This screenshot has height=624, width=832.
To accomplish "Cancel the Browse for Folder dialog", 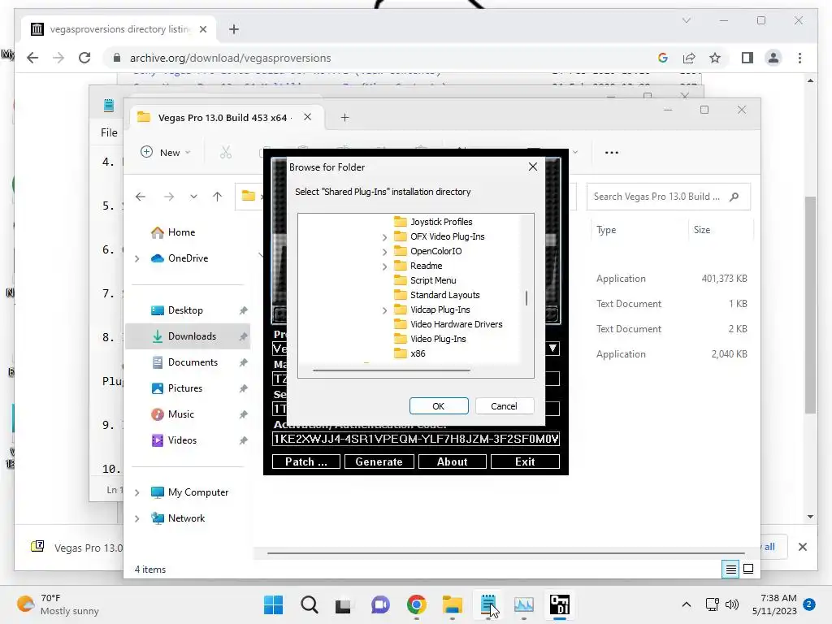I will 504,406.
